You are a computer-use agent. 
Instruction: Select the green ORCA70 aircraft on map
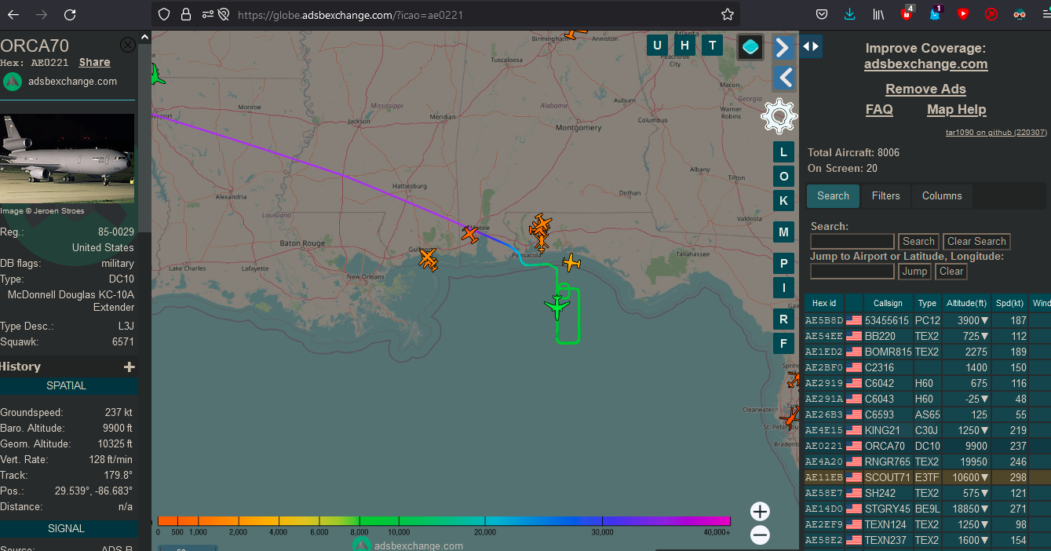tap(557, 307)
